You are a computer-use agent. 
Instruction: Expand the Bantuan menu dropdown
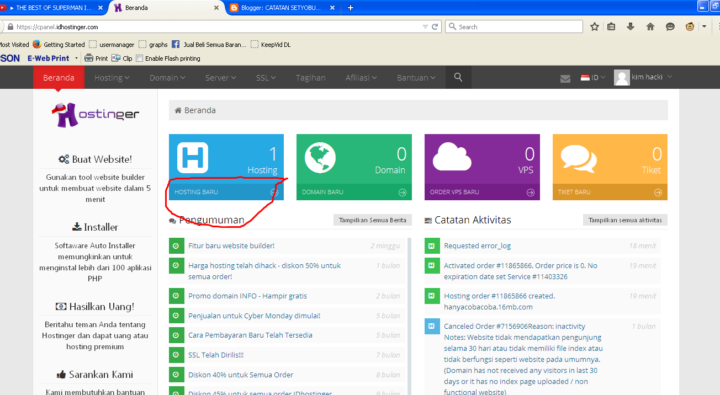pyautogui.click(x=416, y=78)
